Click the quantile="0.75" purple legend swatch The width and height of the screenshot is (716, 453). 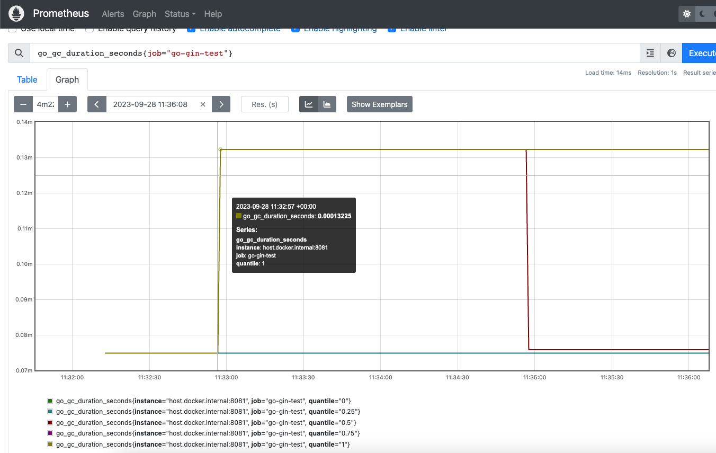pyautogui.click(x=50, y=433)
